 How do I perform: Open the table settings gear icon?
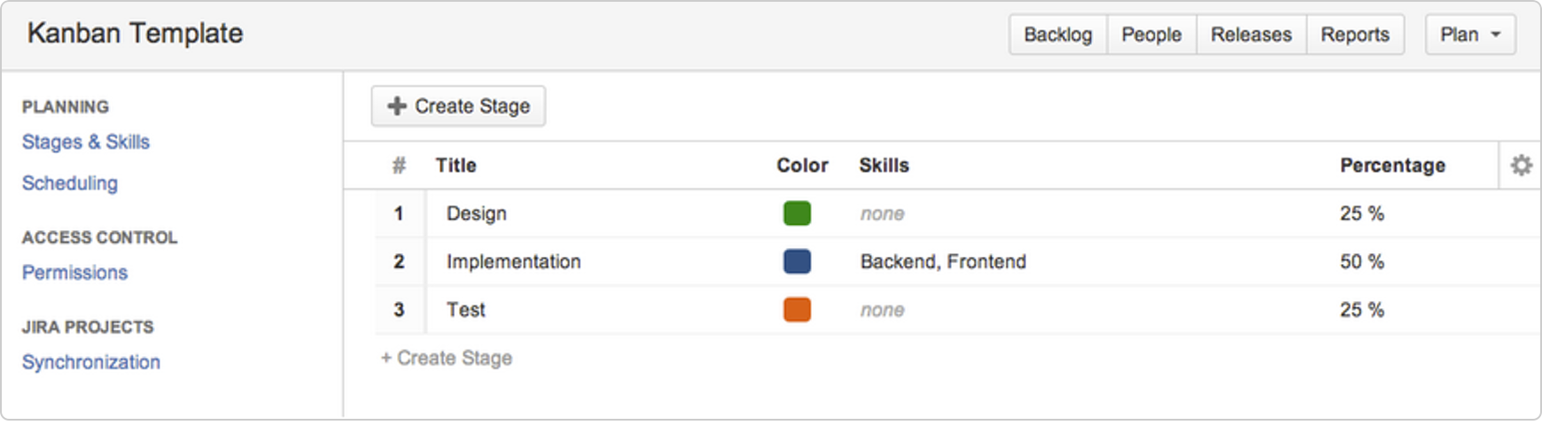click(x=1521, y=165)
